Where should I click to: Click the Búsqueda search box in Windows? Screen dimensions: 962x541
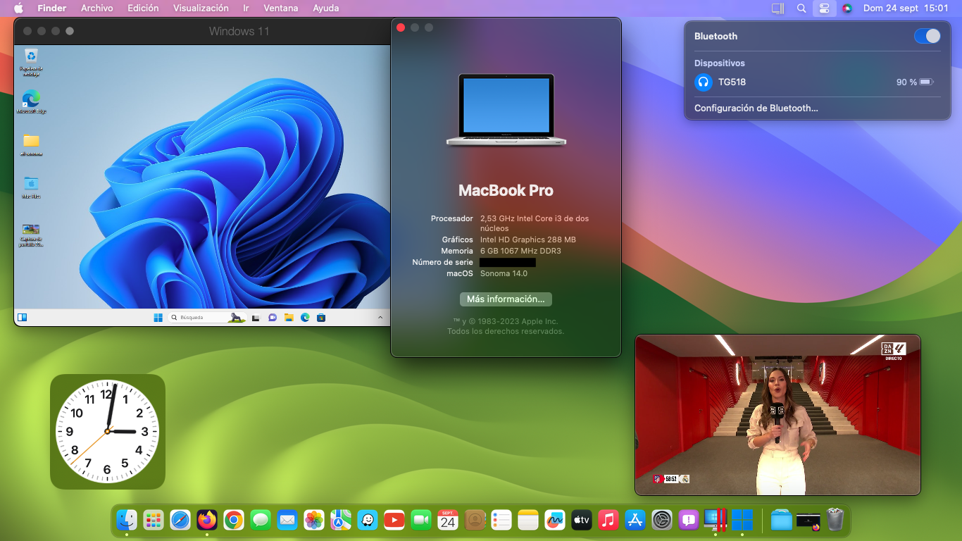pos(206,318)
